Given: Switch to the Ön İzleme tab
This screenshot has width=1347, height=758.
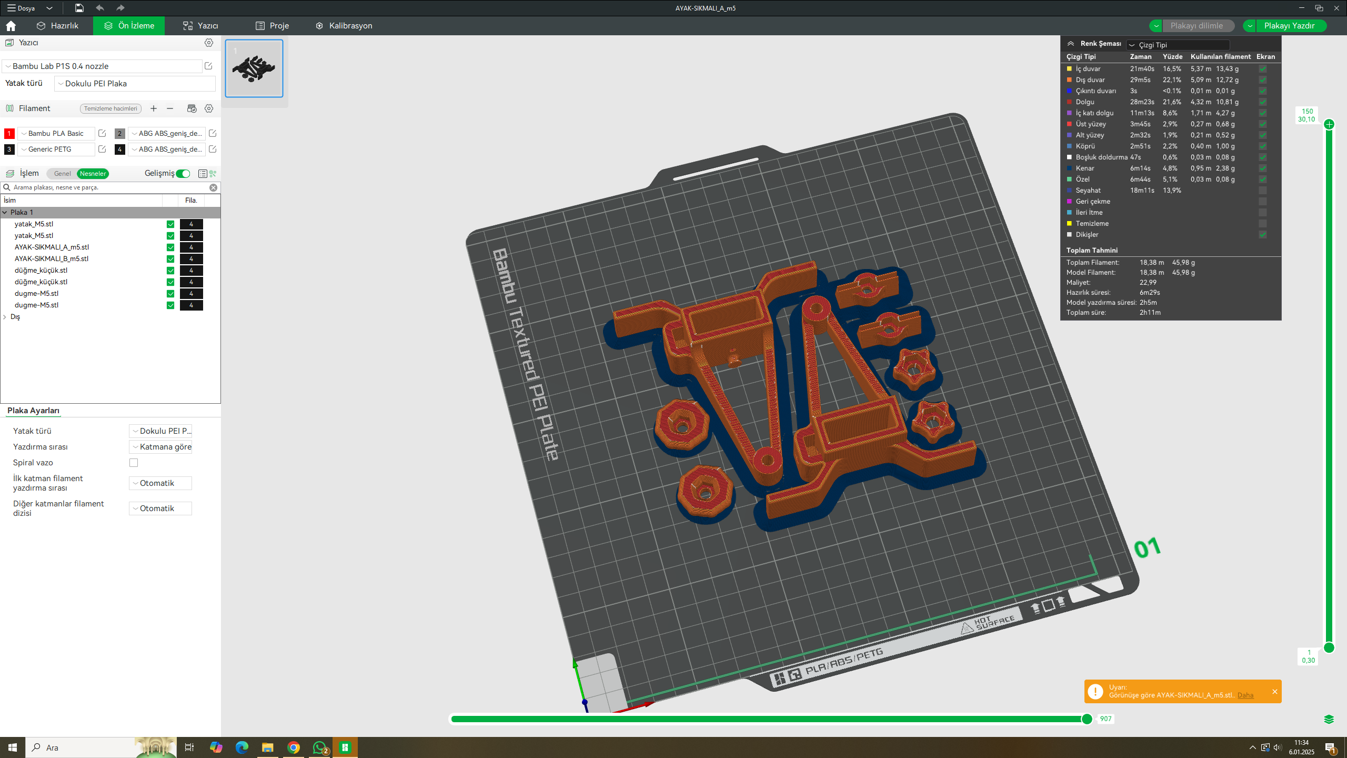Looking at the screenshot, I should (x=129, y=26).
